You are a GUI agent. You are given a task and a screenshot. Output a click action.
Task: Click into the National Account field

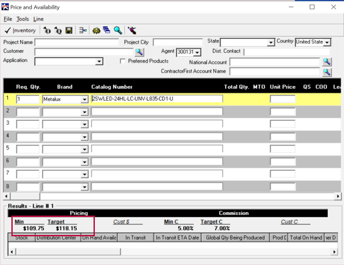[x=275, y=62]
